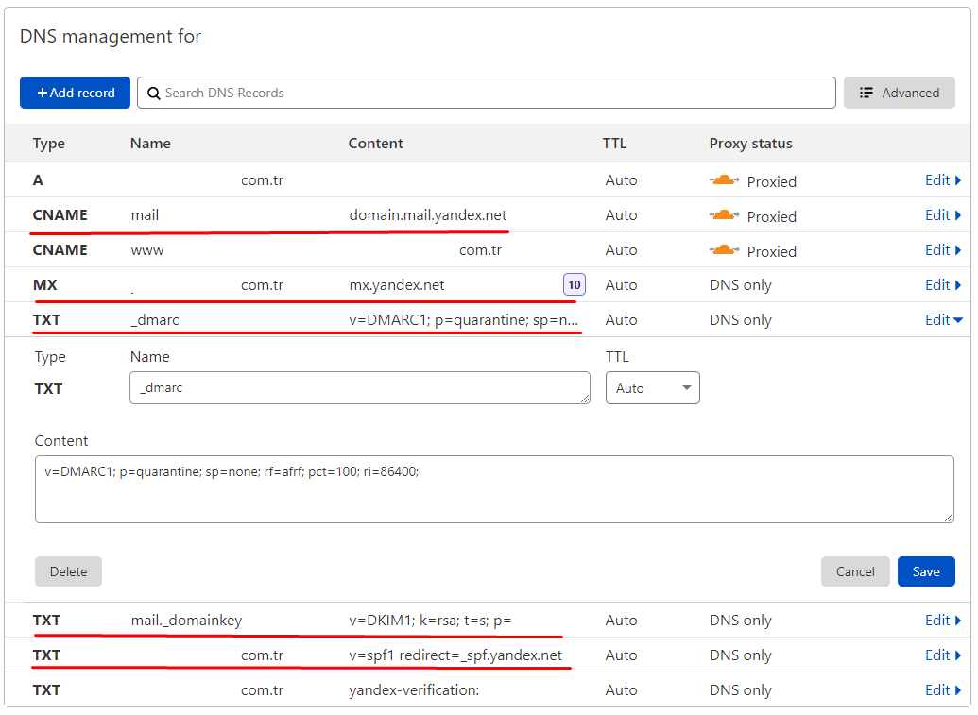Click the proxied cloud icon on www CNAME
The width and height of the screenshot is (978, 715).
point(724,250)
